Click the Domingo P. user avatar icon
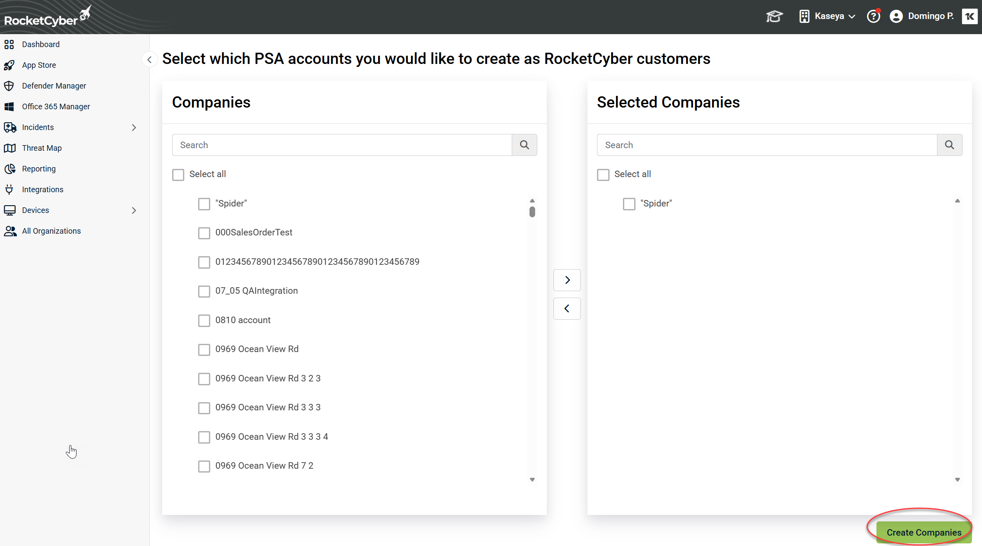 [x=896, y=16]
